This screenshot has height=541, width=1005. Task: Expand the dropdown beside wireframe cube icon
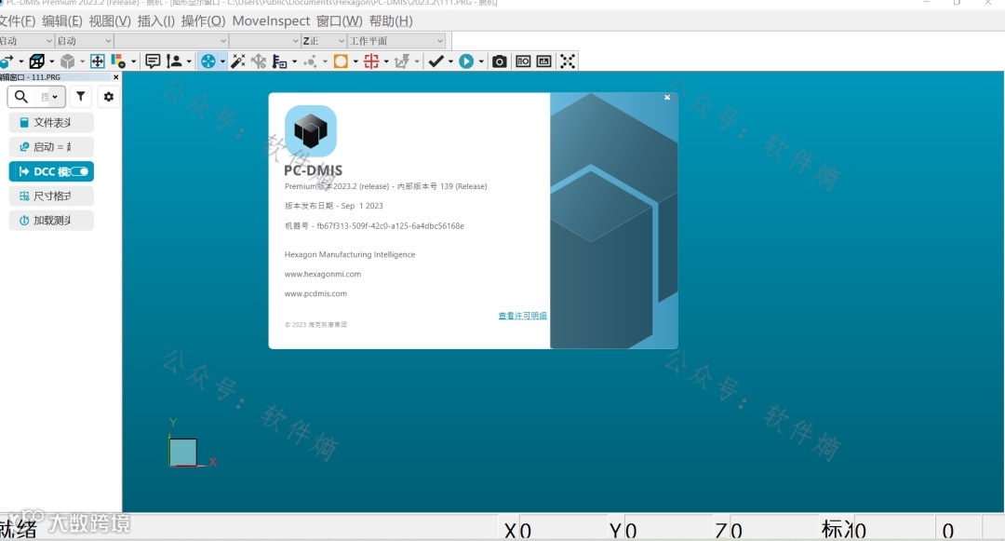click(x=52, y=62)
